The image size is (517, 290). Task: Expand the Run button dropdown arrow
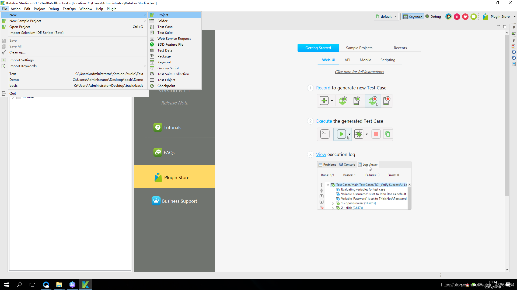(x=350, y=134)
